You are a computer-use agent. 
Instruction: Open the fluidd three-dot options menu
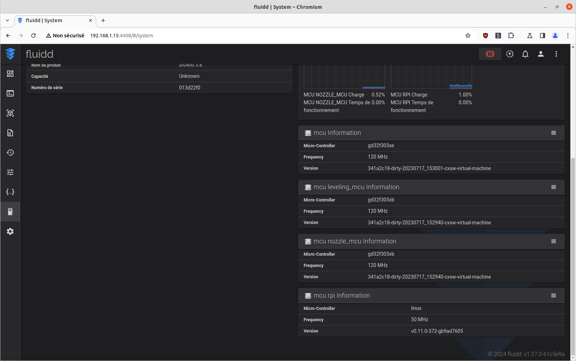[556, 54]
